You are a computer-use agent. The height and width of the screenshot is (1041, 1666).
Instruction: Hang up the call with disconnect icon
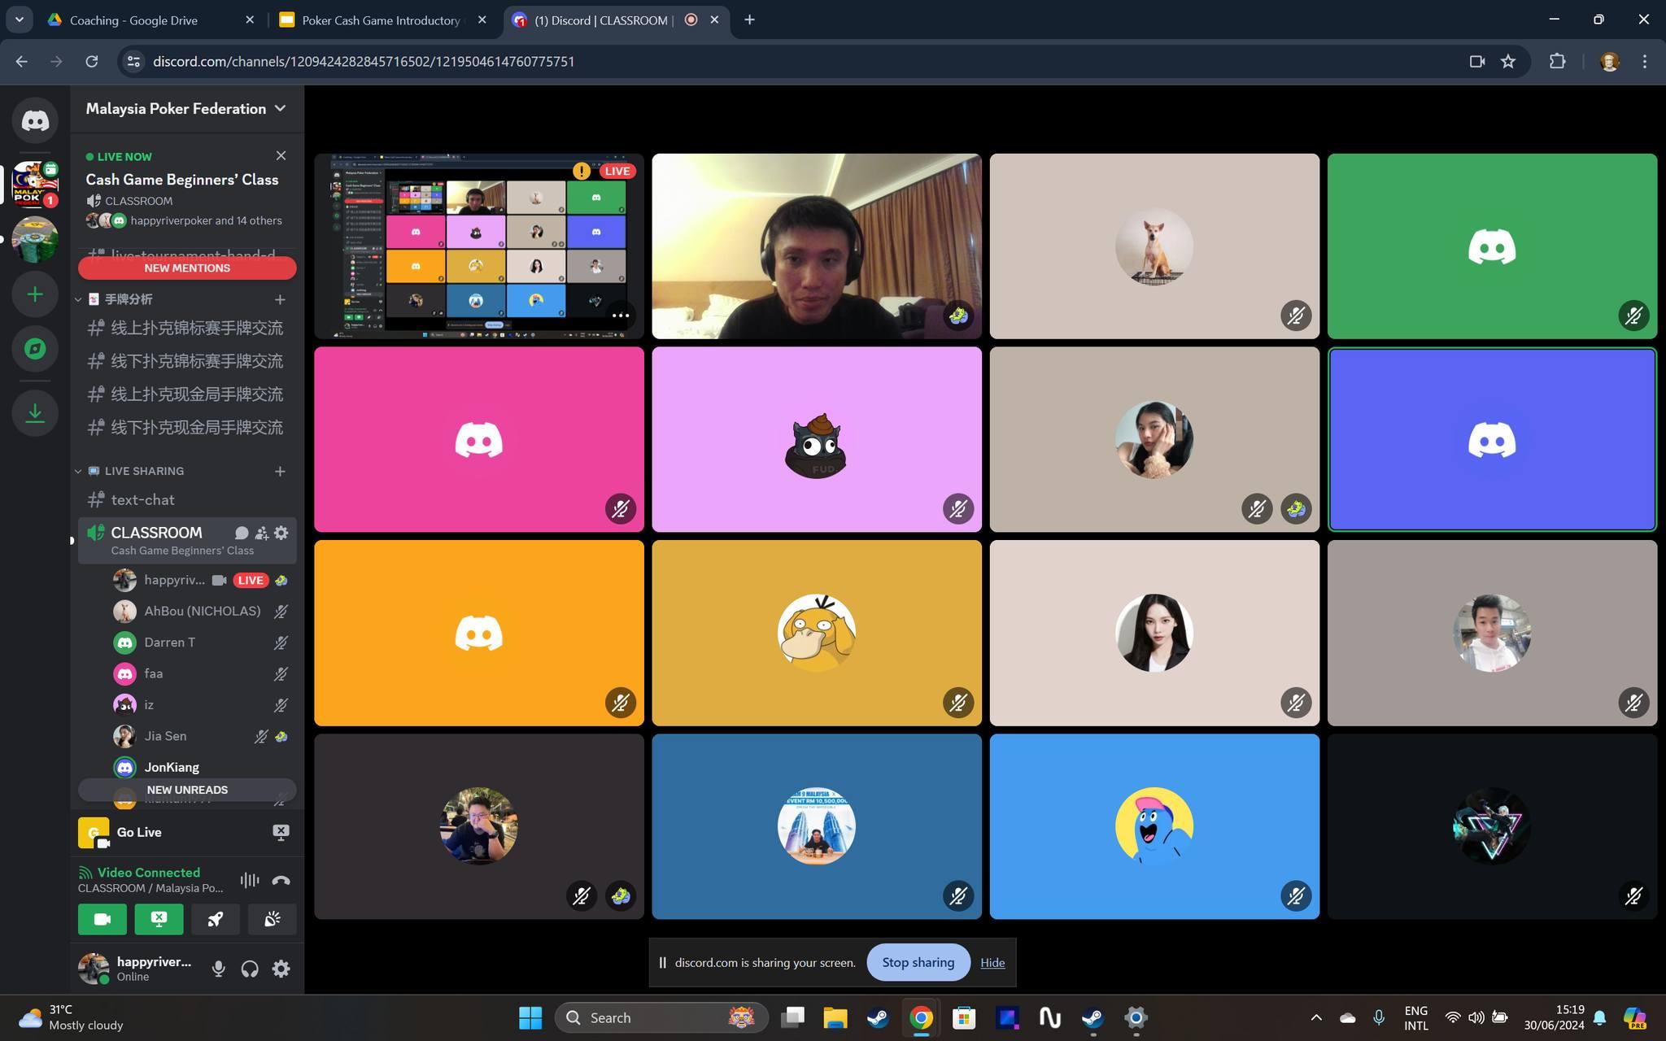point(280,880)
